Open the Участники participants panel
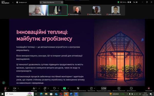Image resolution: width=154 pixels, height=96 pixels. 34,88
